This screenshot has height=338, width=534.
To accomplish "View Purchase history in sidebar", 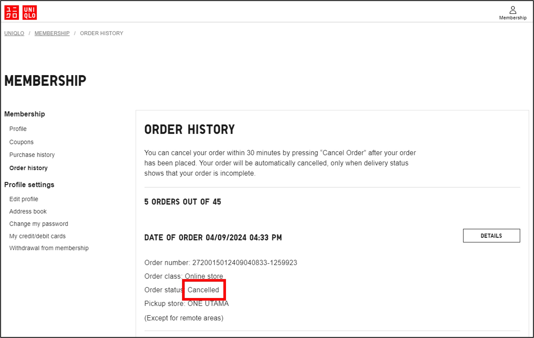I will click(32, 155).
